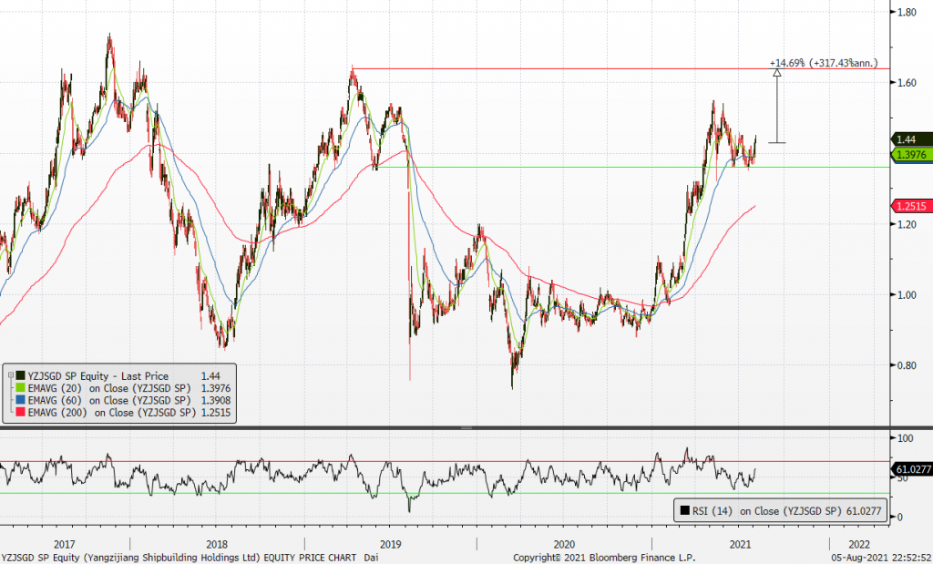Click the 100 label on the RSI axis
Viewport: 933px width, 564px height.
click(905, 438)
